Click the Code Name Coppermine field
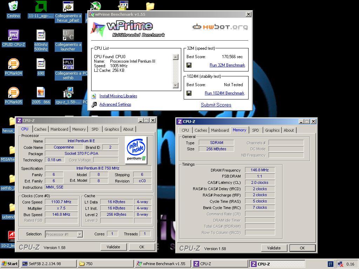The width and height of the screenshot is (359, 269). 64,147
